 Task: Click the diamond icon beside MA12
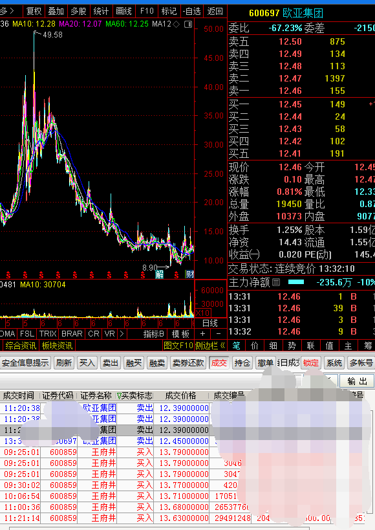point(177,24)
